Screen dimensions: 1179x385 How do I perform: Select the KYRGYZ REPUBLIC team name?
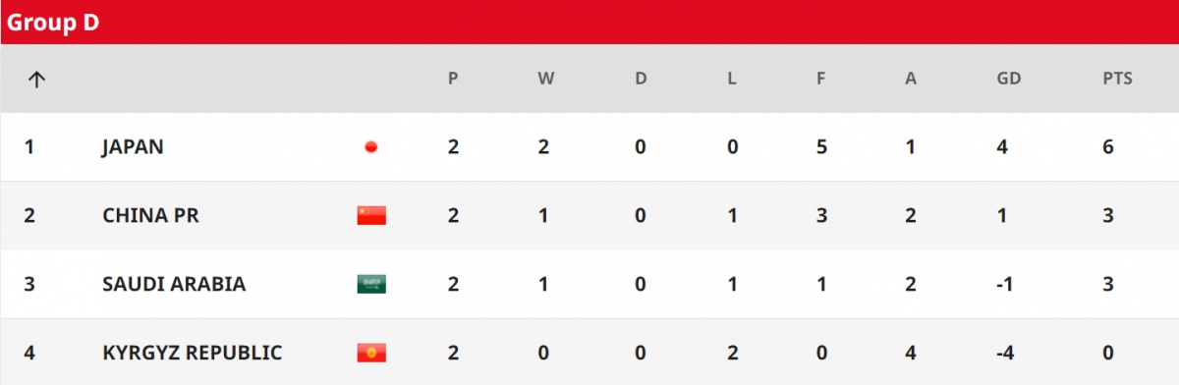[192, 353]
